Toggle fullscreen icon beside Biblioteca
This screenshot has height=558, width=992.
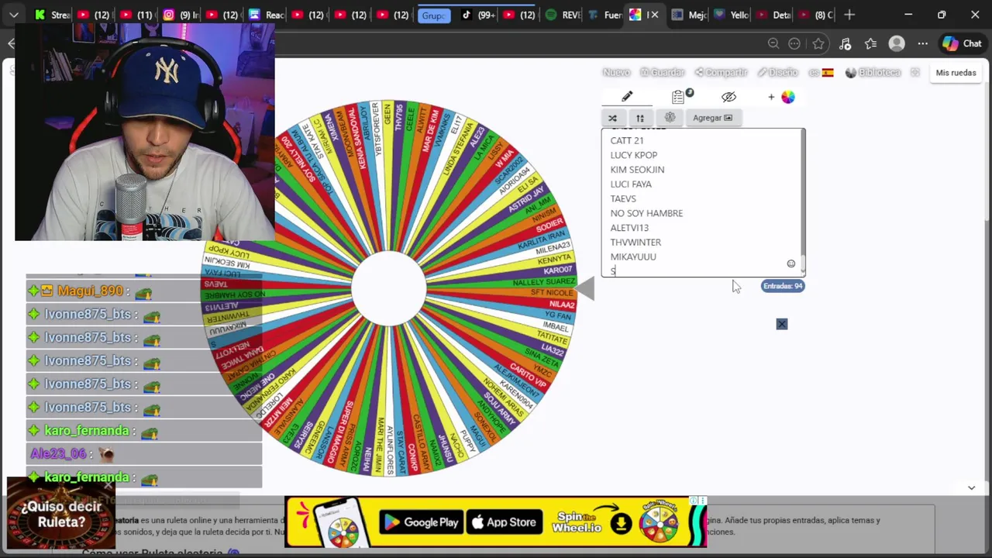[915, 73]
